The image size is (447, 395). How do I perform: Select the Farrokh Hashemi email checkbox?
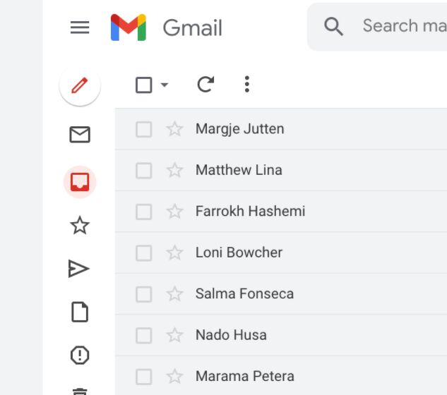point(143,212)
